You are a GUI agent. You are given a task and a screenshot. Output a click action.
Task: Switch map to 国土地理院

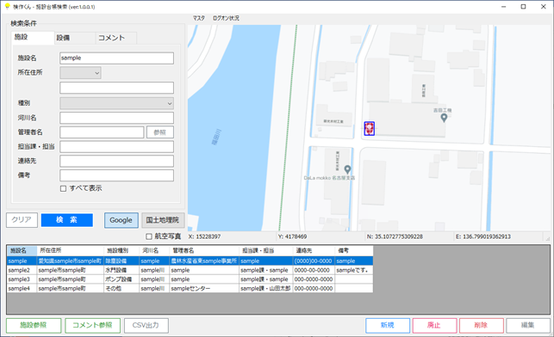click(x=163, y=220)
